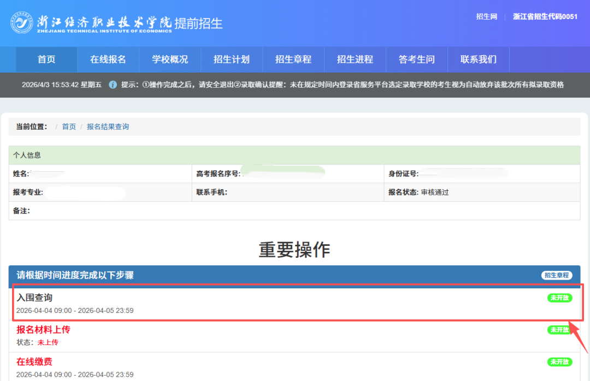Click the 招生章程 button in the blue bar
The image size is (590, 381).
click(556, 275)
